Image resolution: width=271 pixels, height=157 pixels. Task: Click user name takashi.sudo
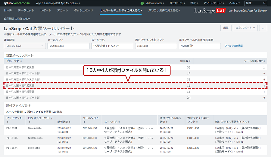(x=35, y=138)
